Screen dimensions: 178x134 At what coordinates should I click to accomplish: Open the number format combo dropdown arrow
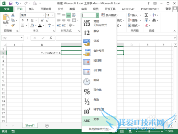[x=97, y=15]
